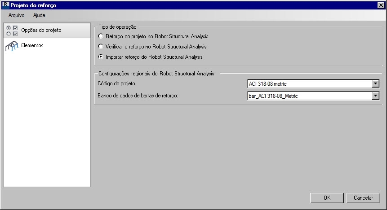Open the Ajuda menu
Image resolution: width=387 pixels, height=210 pixels.
[39, 15]
